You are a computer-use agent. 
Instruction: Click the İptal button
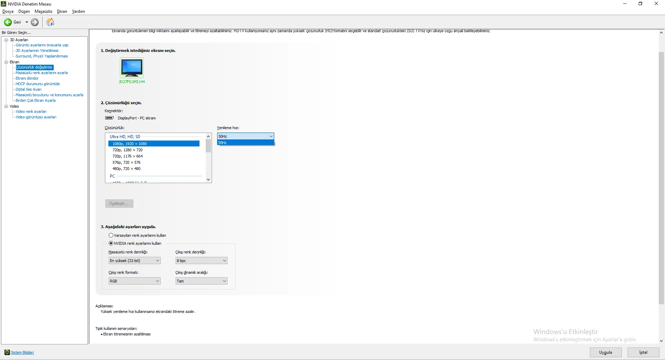coord(644,352)
